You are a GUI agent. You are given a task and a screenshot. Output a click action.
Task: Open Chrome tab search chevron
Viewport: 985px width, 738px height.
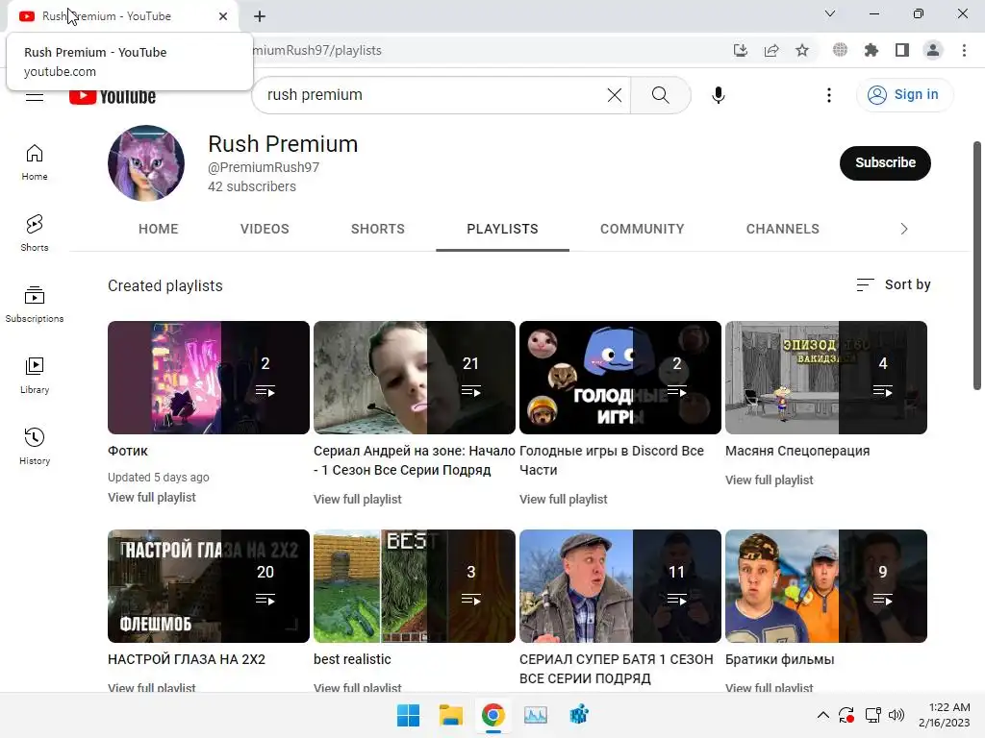[x=830, y=13]
